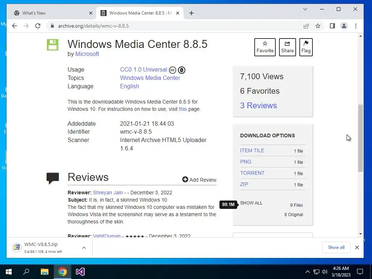Click the padlock site info icon
This screenshot has height=279, width=372.
point(52,26)
